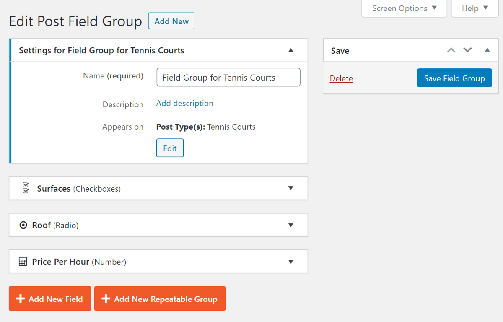Click the Add description link
The height and width of the screenshot is (322, 503).
(x=184, y=103)
